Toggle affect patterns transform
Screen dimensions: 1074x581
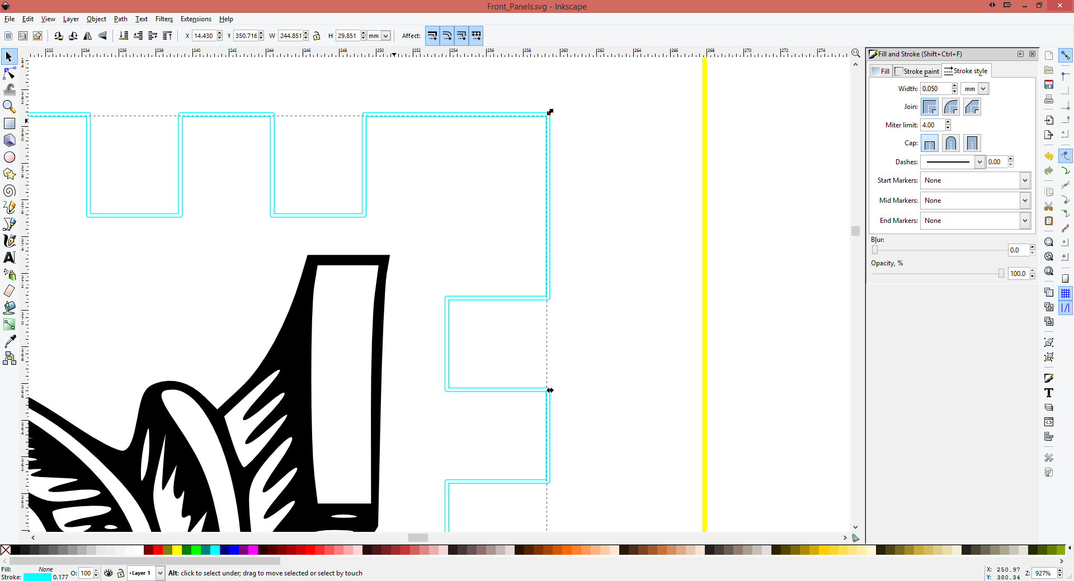tap(476, 36)
